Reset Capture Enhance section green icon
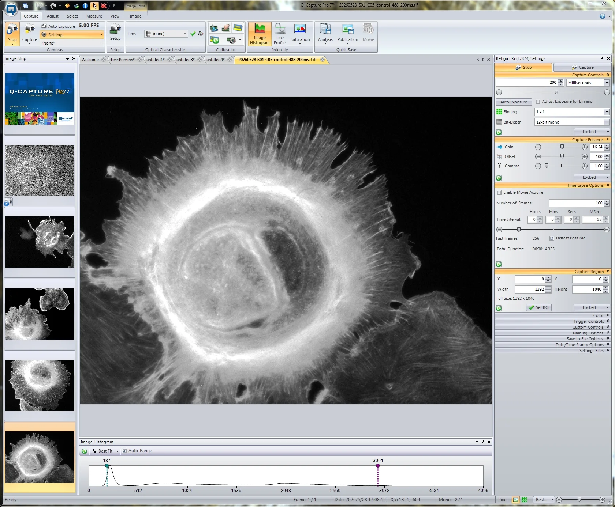The height and width of the screenshot is (507, 615). (x=499, y=178)
